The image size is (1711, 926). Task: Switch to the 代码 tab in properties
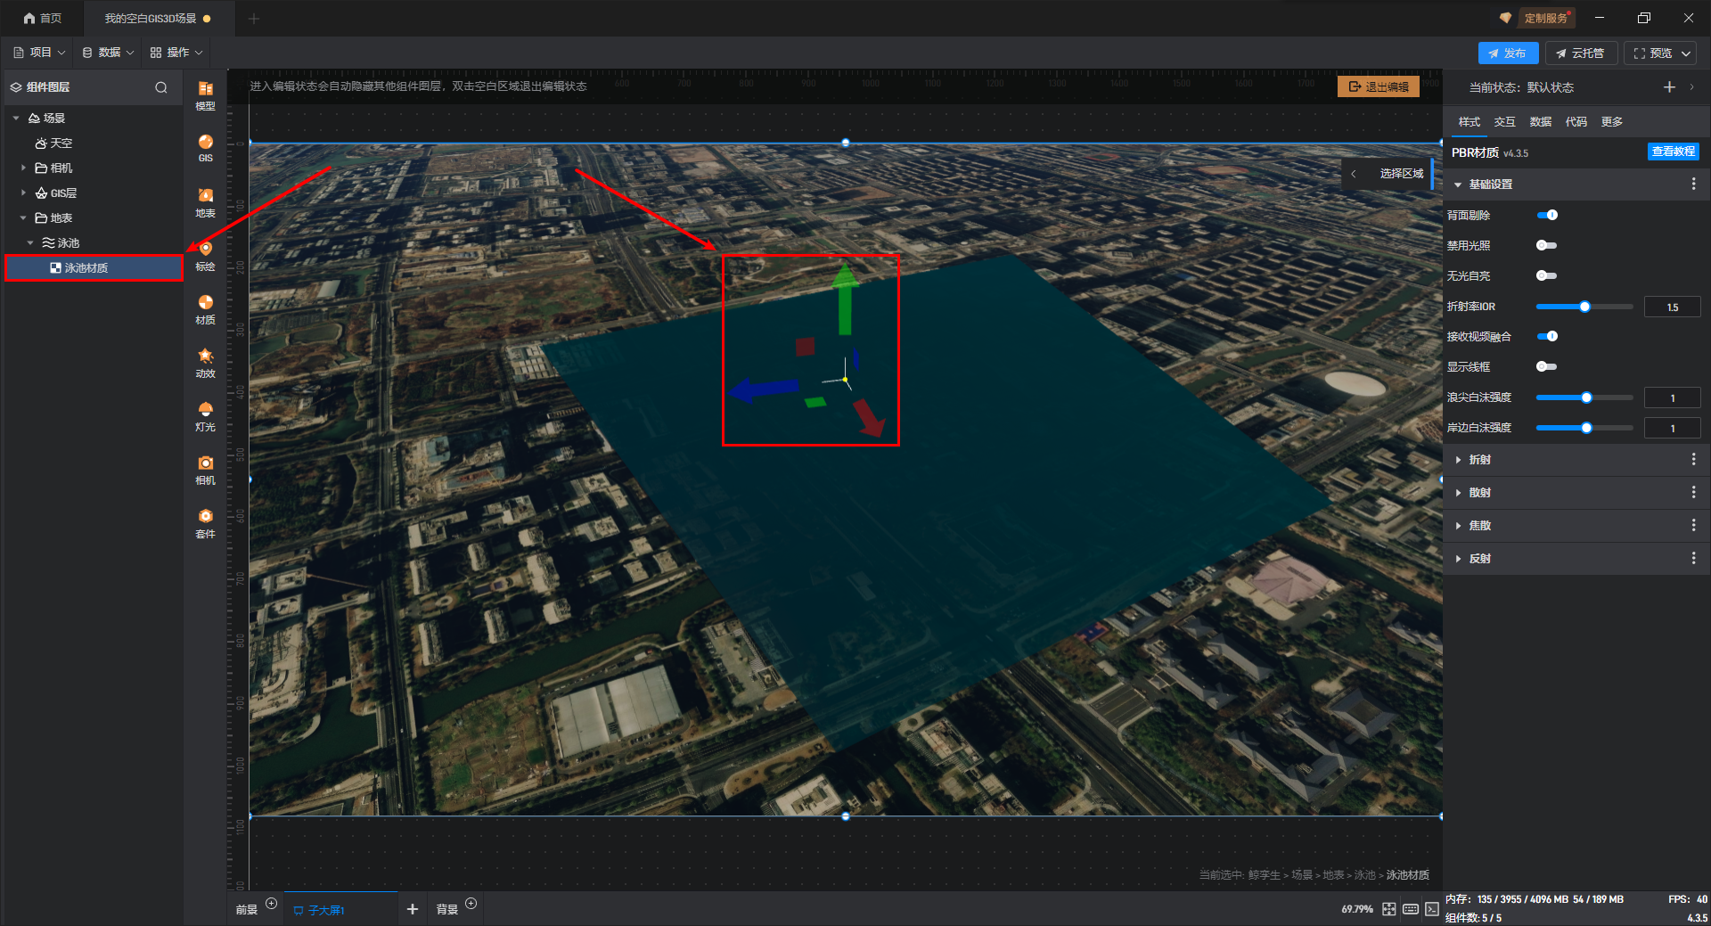point(1576,122)
